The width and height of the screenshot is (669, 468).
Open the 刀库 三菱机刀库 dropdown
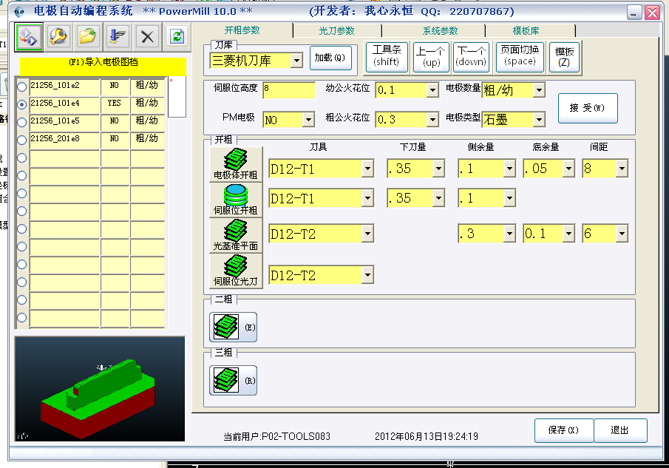pos(296,61)
